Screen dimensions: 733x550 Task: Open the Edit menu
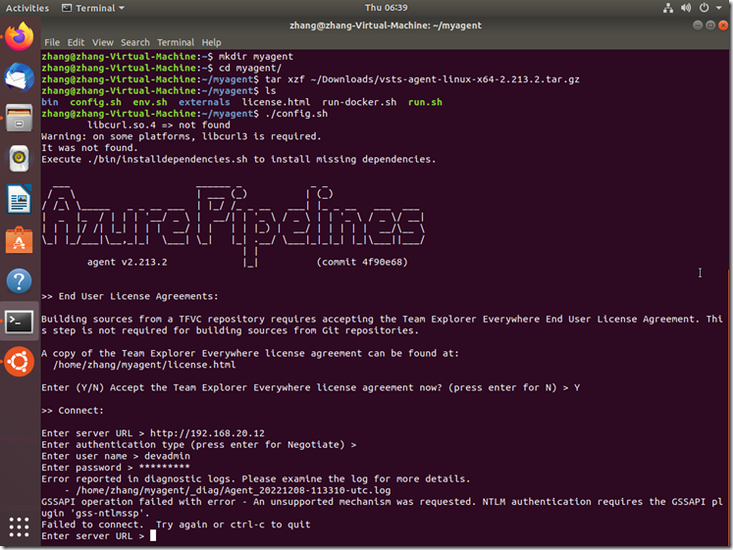76,42
